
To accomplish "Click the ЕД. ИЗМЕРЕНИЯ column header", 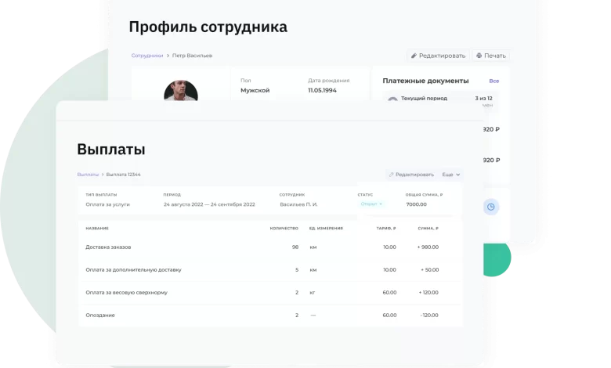I will 326,228.
